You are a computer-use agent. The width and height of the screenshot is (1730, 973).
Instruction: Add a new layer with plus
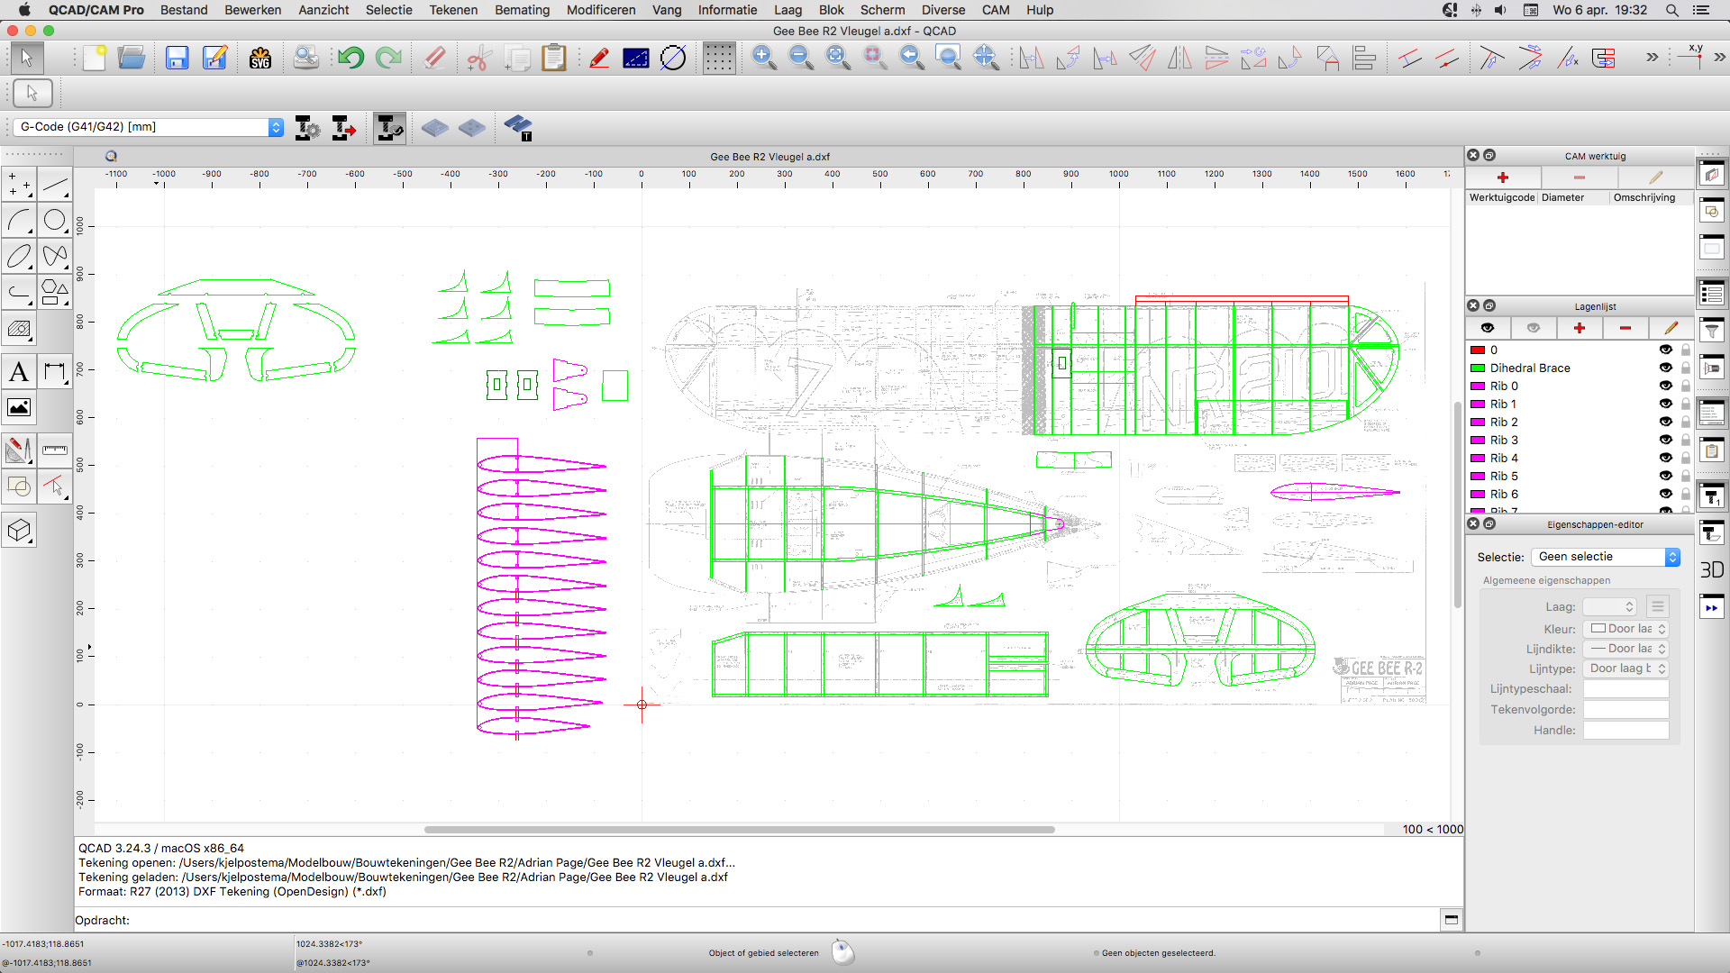[x=1580, y=328]
